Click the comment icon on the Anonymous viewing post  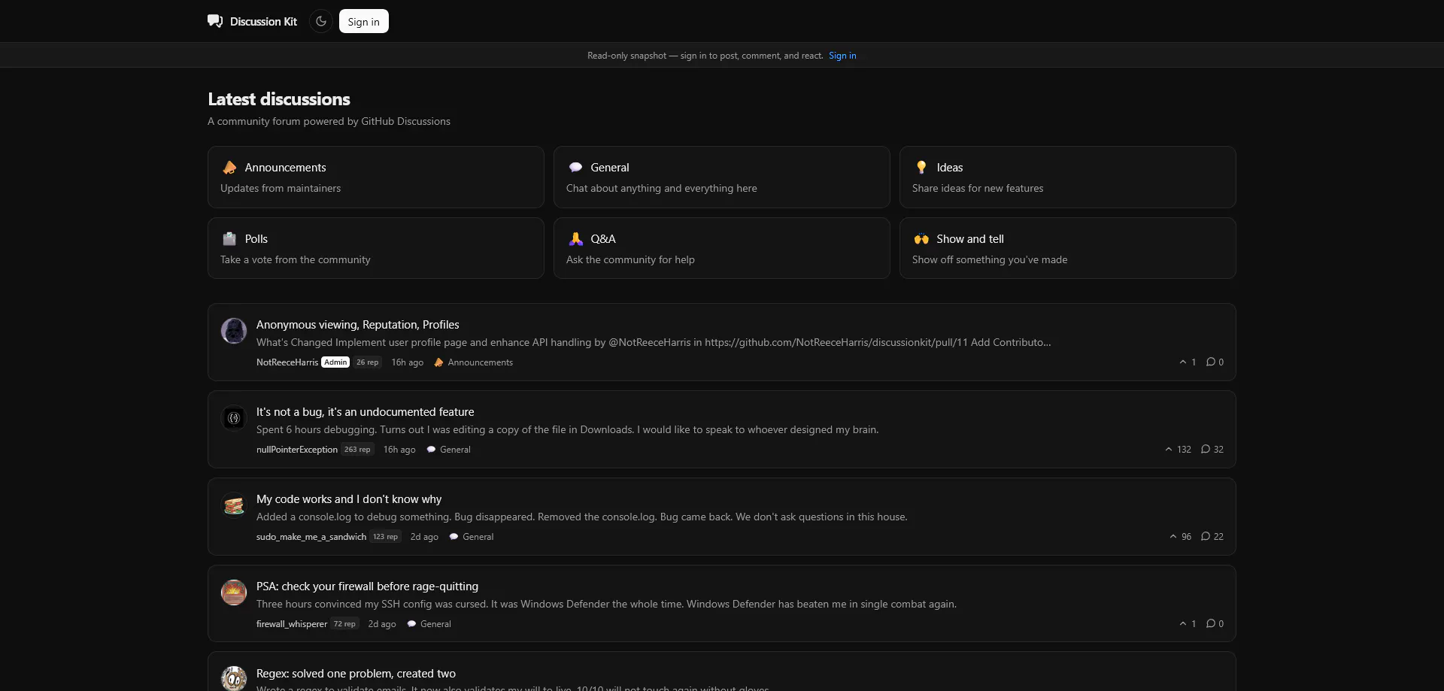pyautogui.click(x=1211, y=362)
